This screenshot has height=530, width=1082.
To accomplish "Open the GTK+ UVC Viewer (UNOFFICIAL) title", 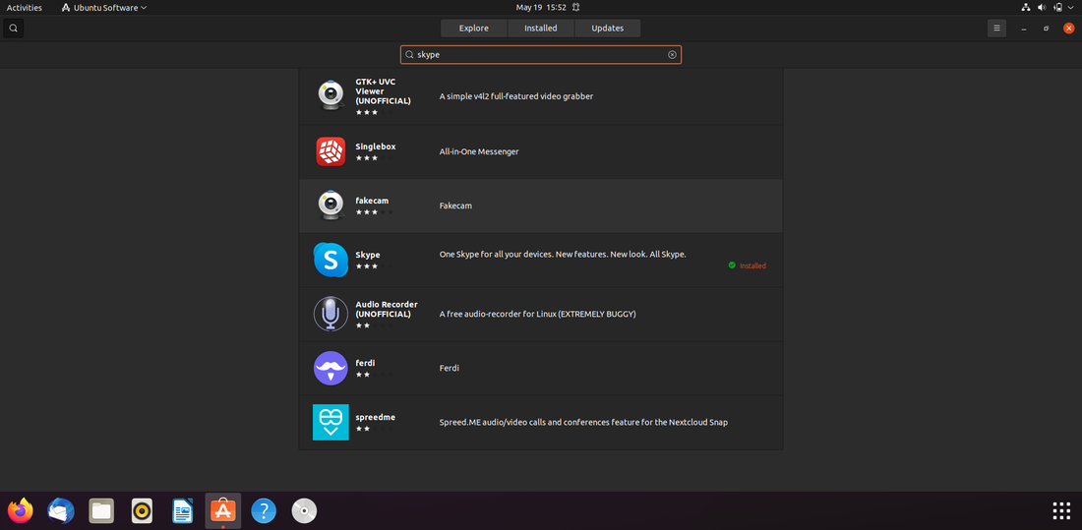I will pos(383,91).
